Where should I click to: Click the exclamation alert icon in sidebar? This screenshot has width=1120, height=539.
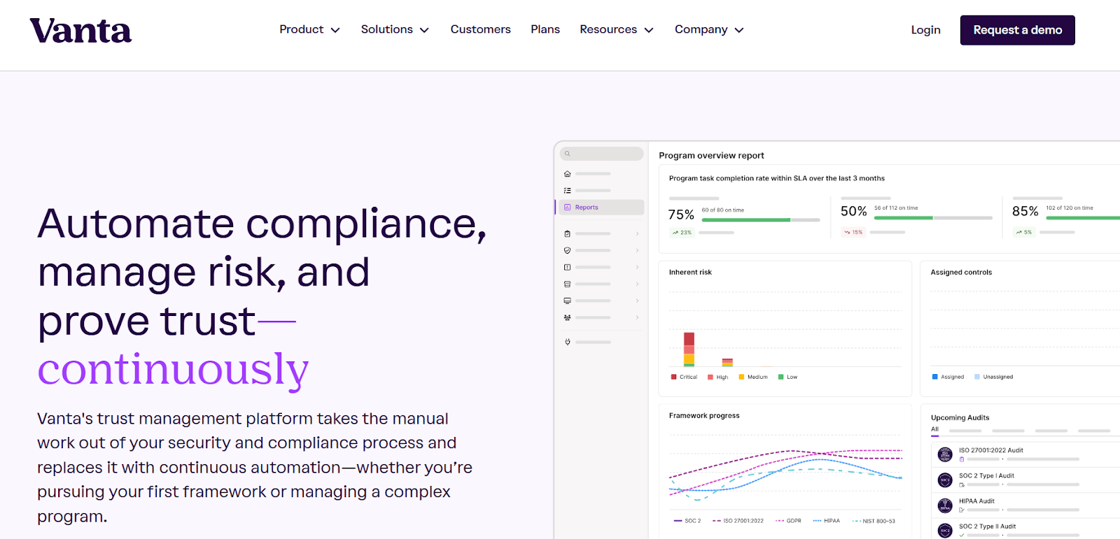[568, 267]
